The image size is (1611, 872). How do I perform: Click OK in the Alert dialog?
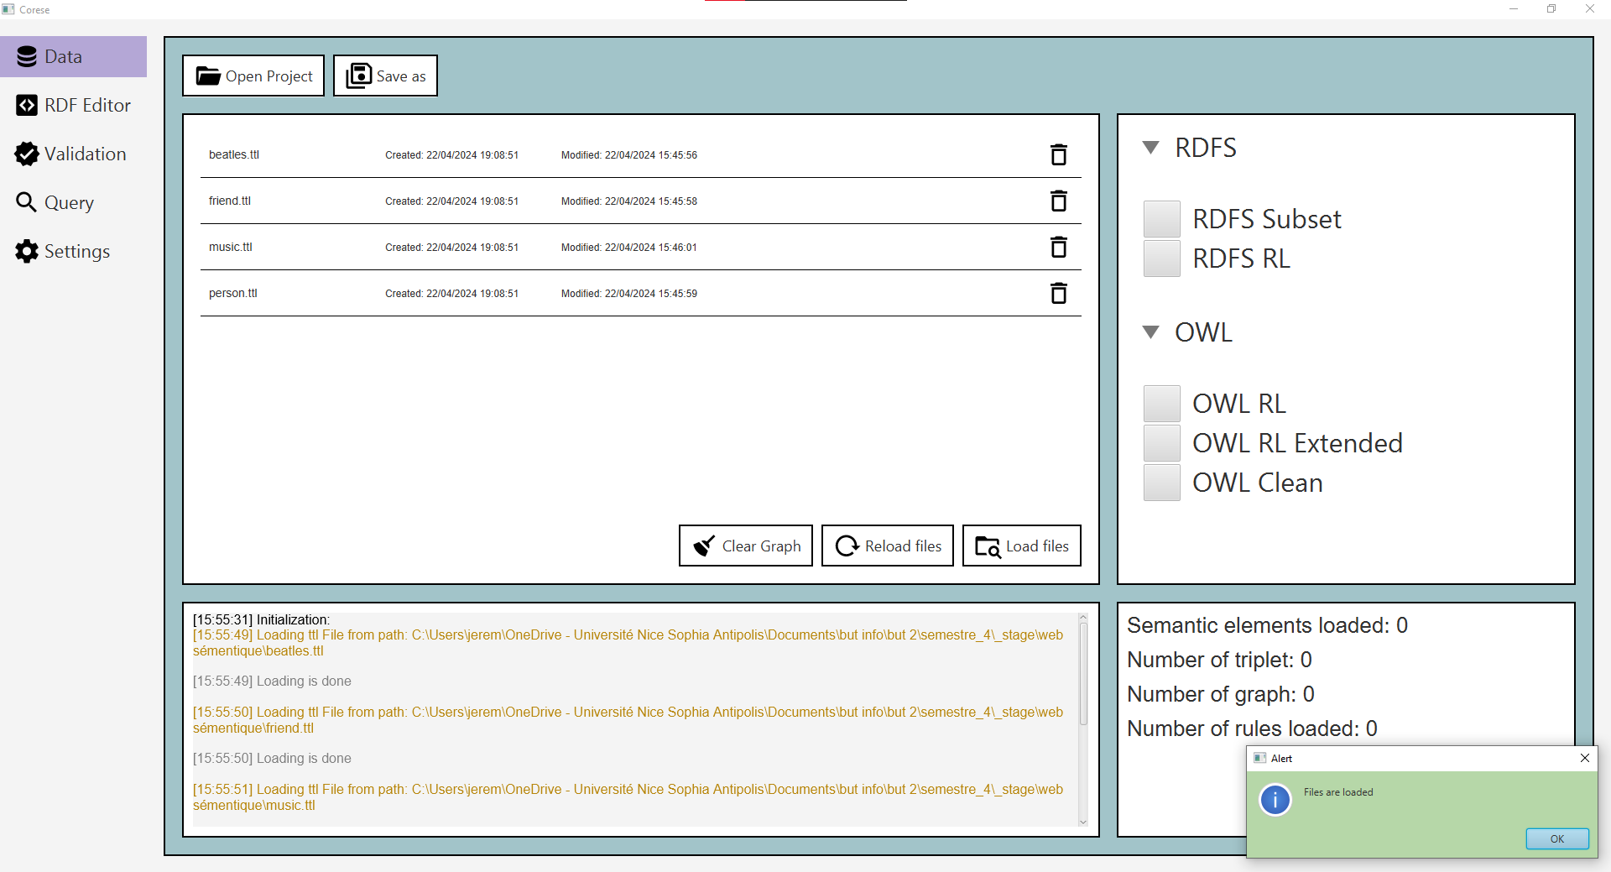(1556, 838)
